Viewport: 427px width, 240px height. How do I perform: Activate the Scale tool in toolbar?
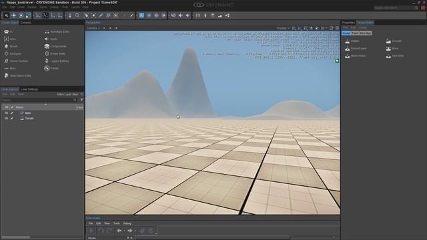tap(28, 16)
